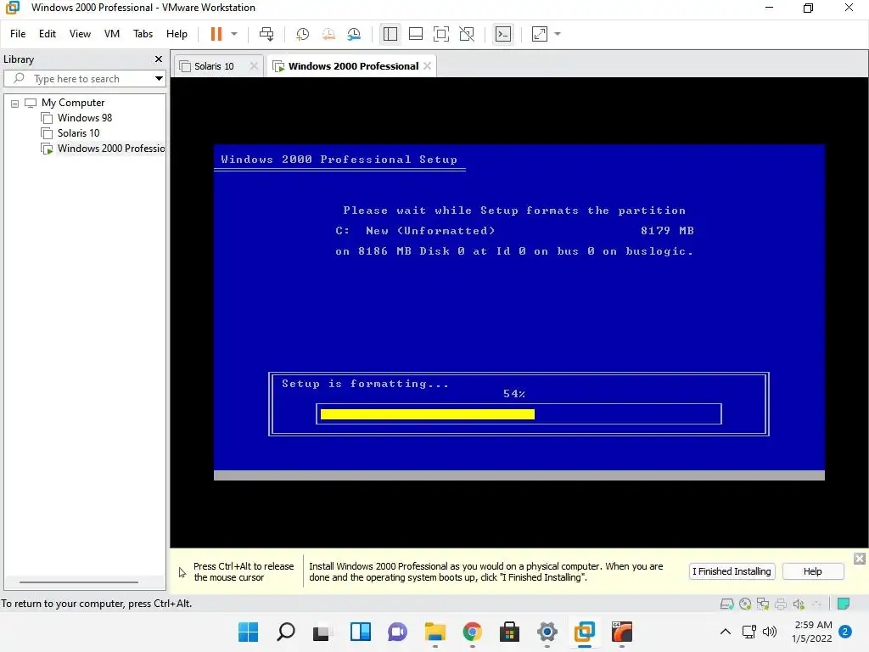
Task: Open the taskbar volume control
Action: [x=769, y=632]
